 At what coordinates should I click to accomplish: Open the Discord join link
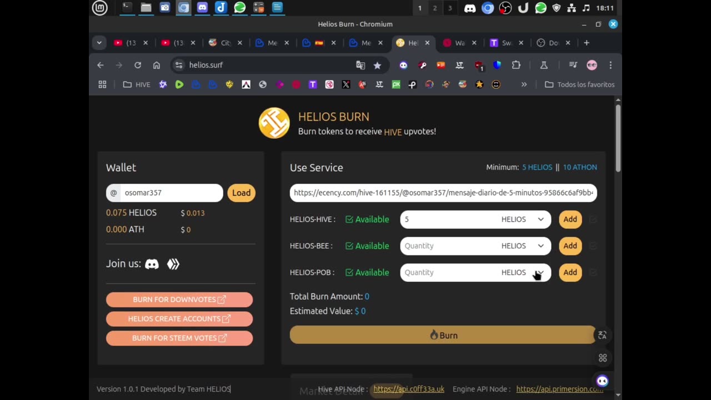tap(152, 264)
